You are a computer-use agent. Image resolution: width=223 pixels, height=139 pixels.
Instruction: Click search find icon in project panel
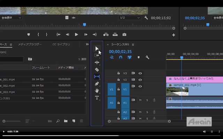point(58,121)
